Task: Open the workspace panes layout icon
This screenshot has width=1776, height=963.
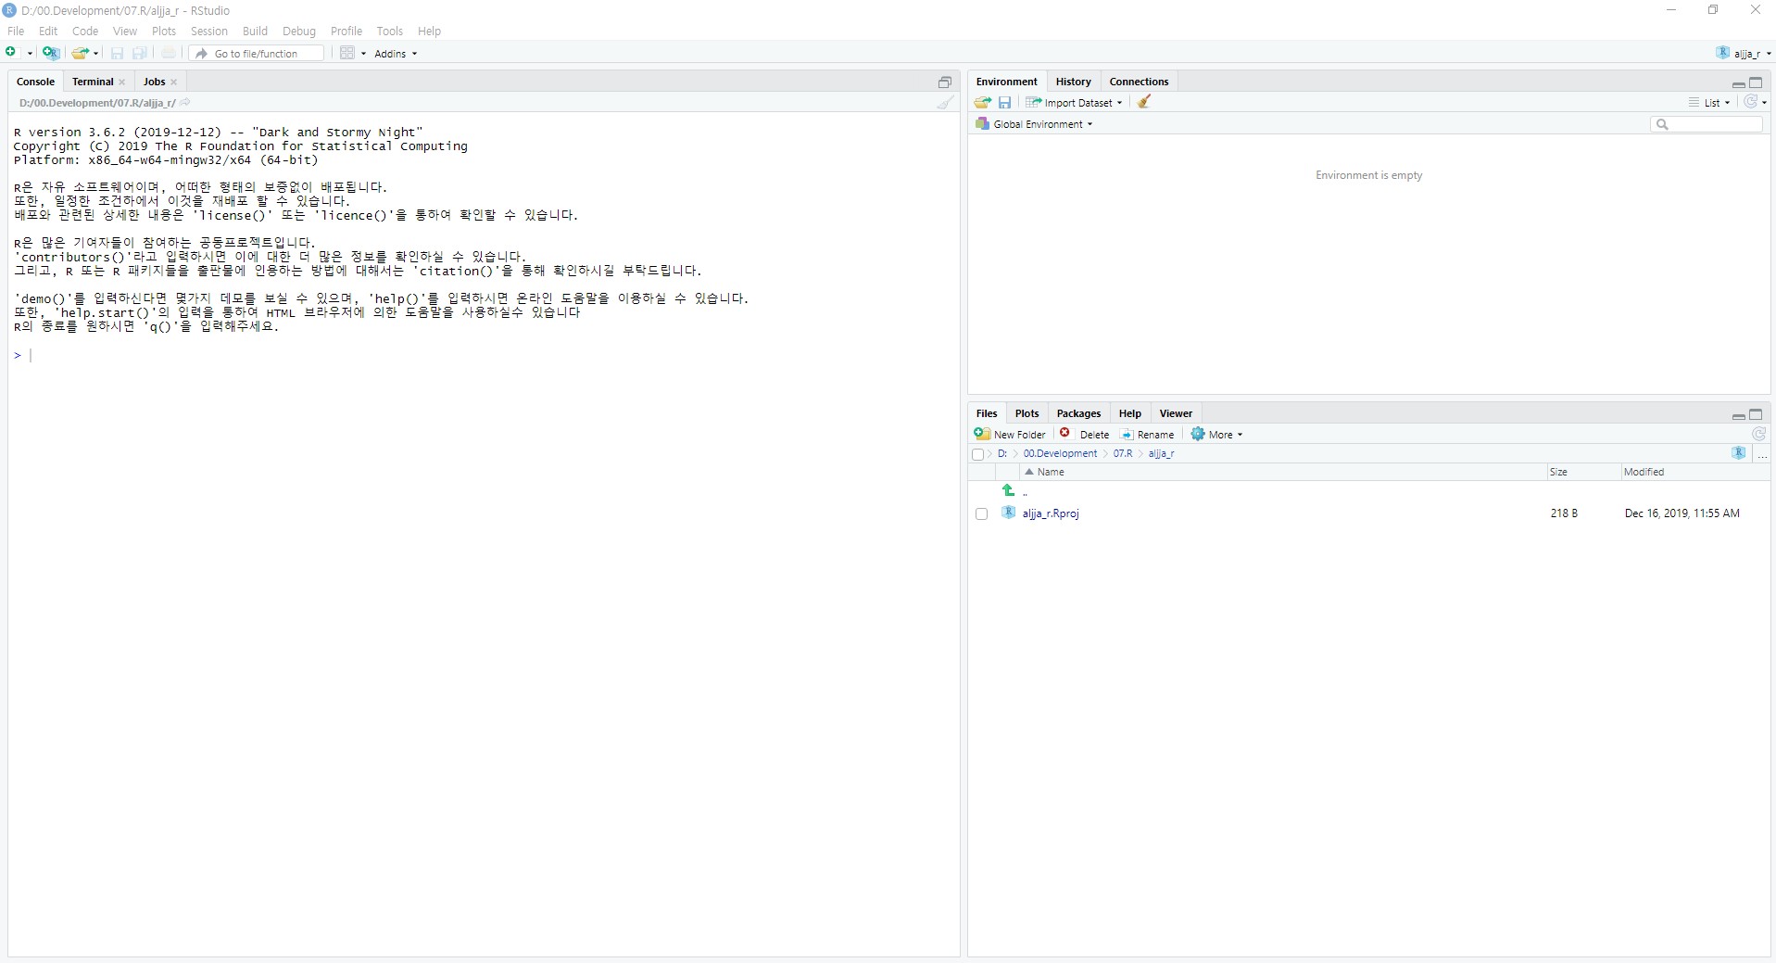Action: [x=347, y=53]
